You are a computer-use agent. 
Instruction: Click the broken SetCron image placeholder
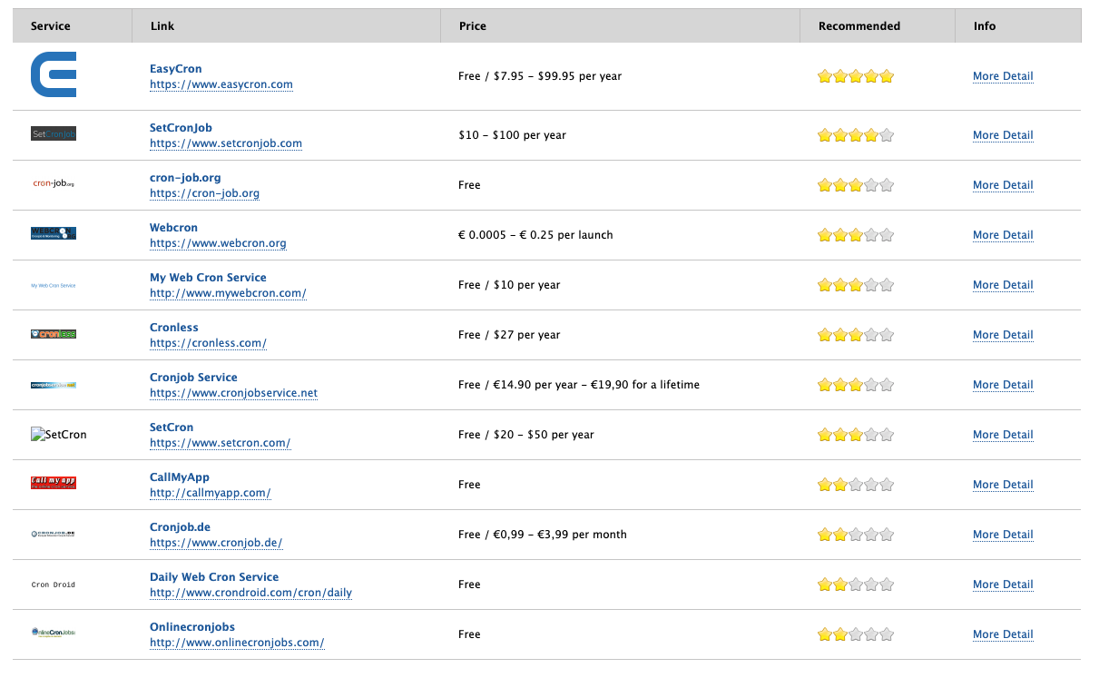(x=59, y=435)
